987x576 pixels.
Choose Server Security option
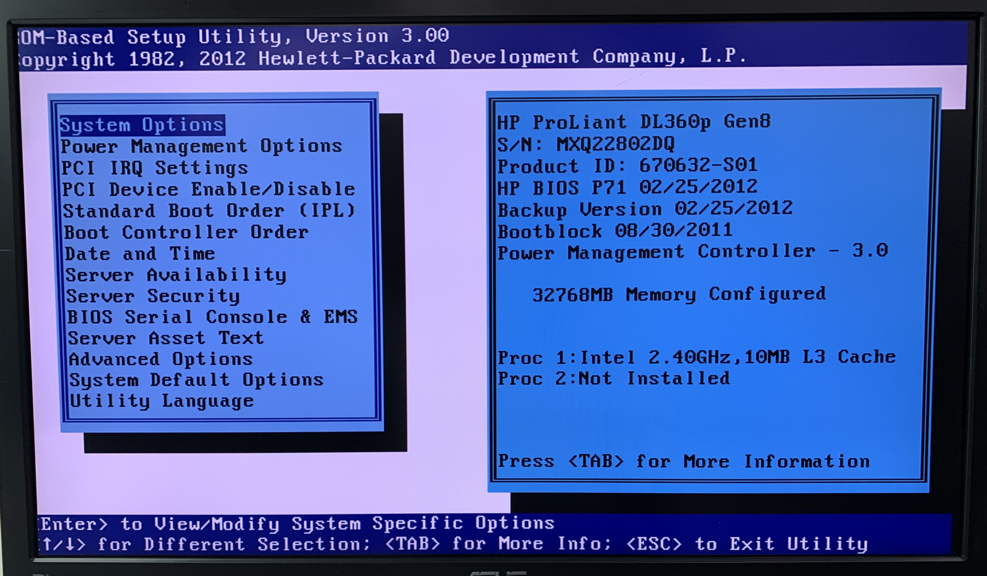pyautogui.click(x=153, y=296)
